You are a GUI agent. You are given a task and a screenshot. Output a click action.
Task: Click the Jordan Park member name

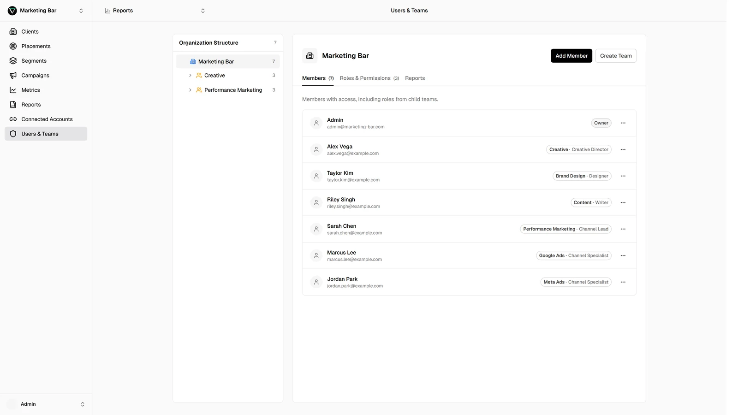coord(342,279)
